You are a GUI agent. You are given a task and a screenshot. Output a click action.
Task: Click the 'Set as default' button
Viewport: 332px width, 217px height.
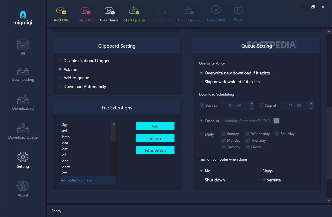click(x=155, y=150)
